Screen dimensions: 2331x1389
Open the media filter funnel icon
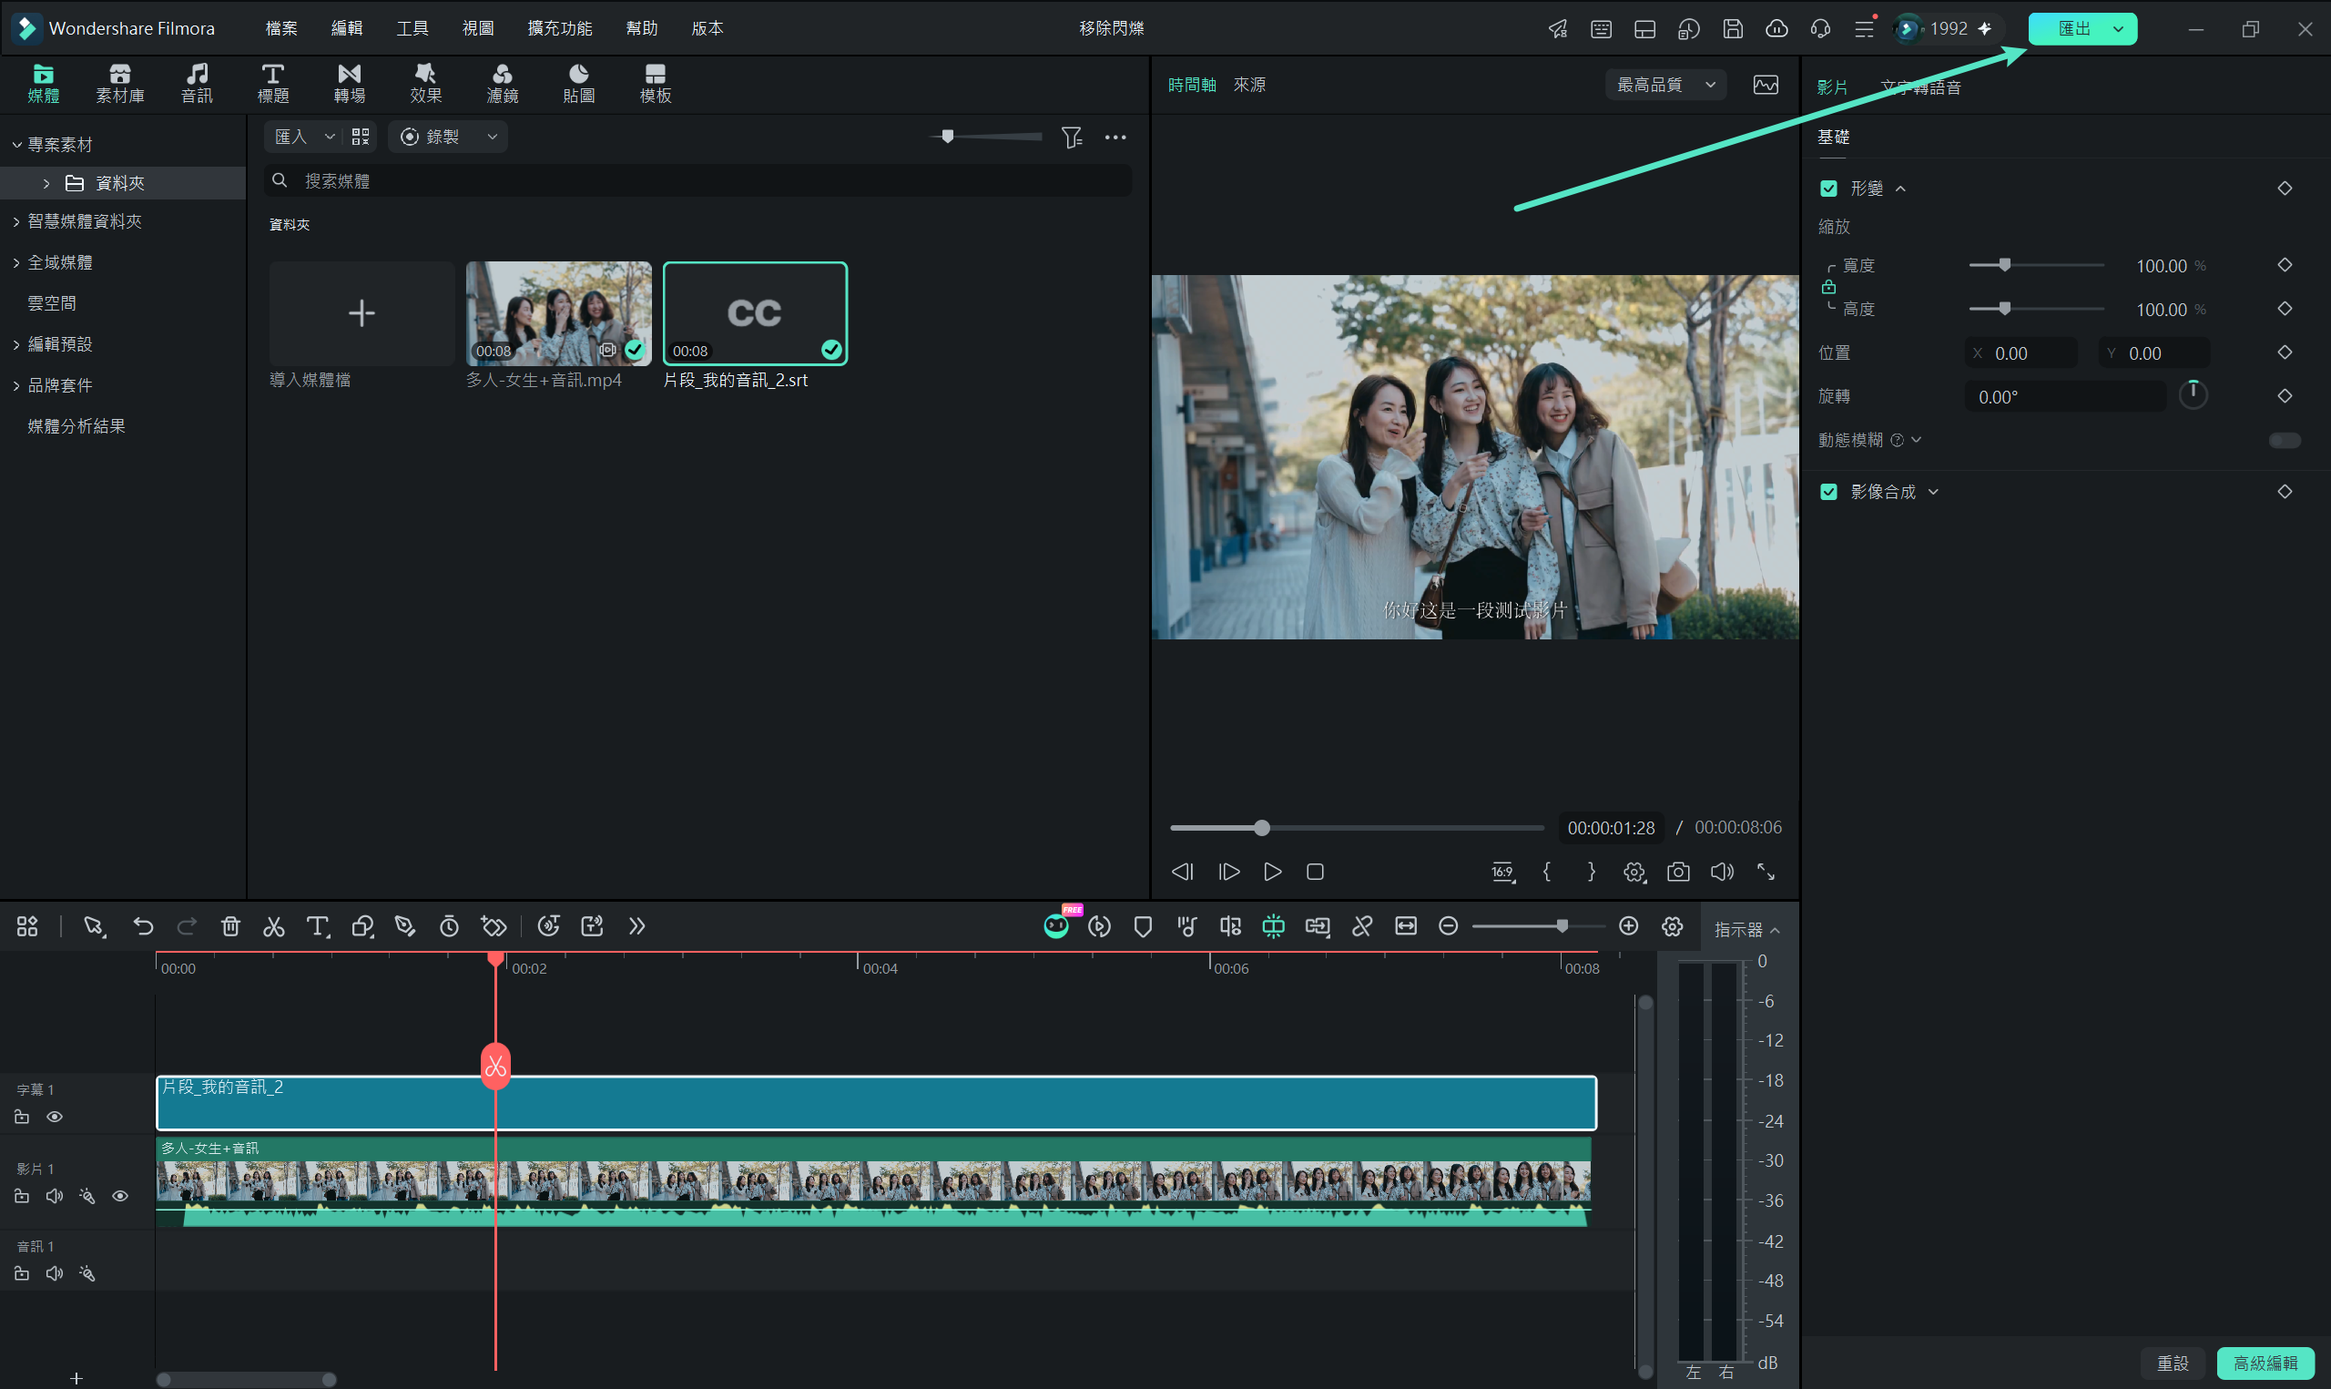click(1072, 138)
